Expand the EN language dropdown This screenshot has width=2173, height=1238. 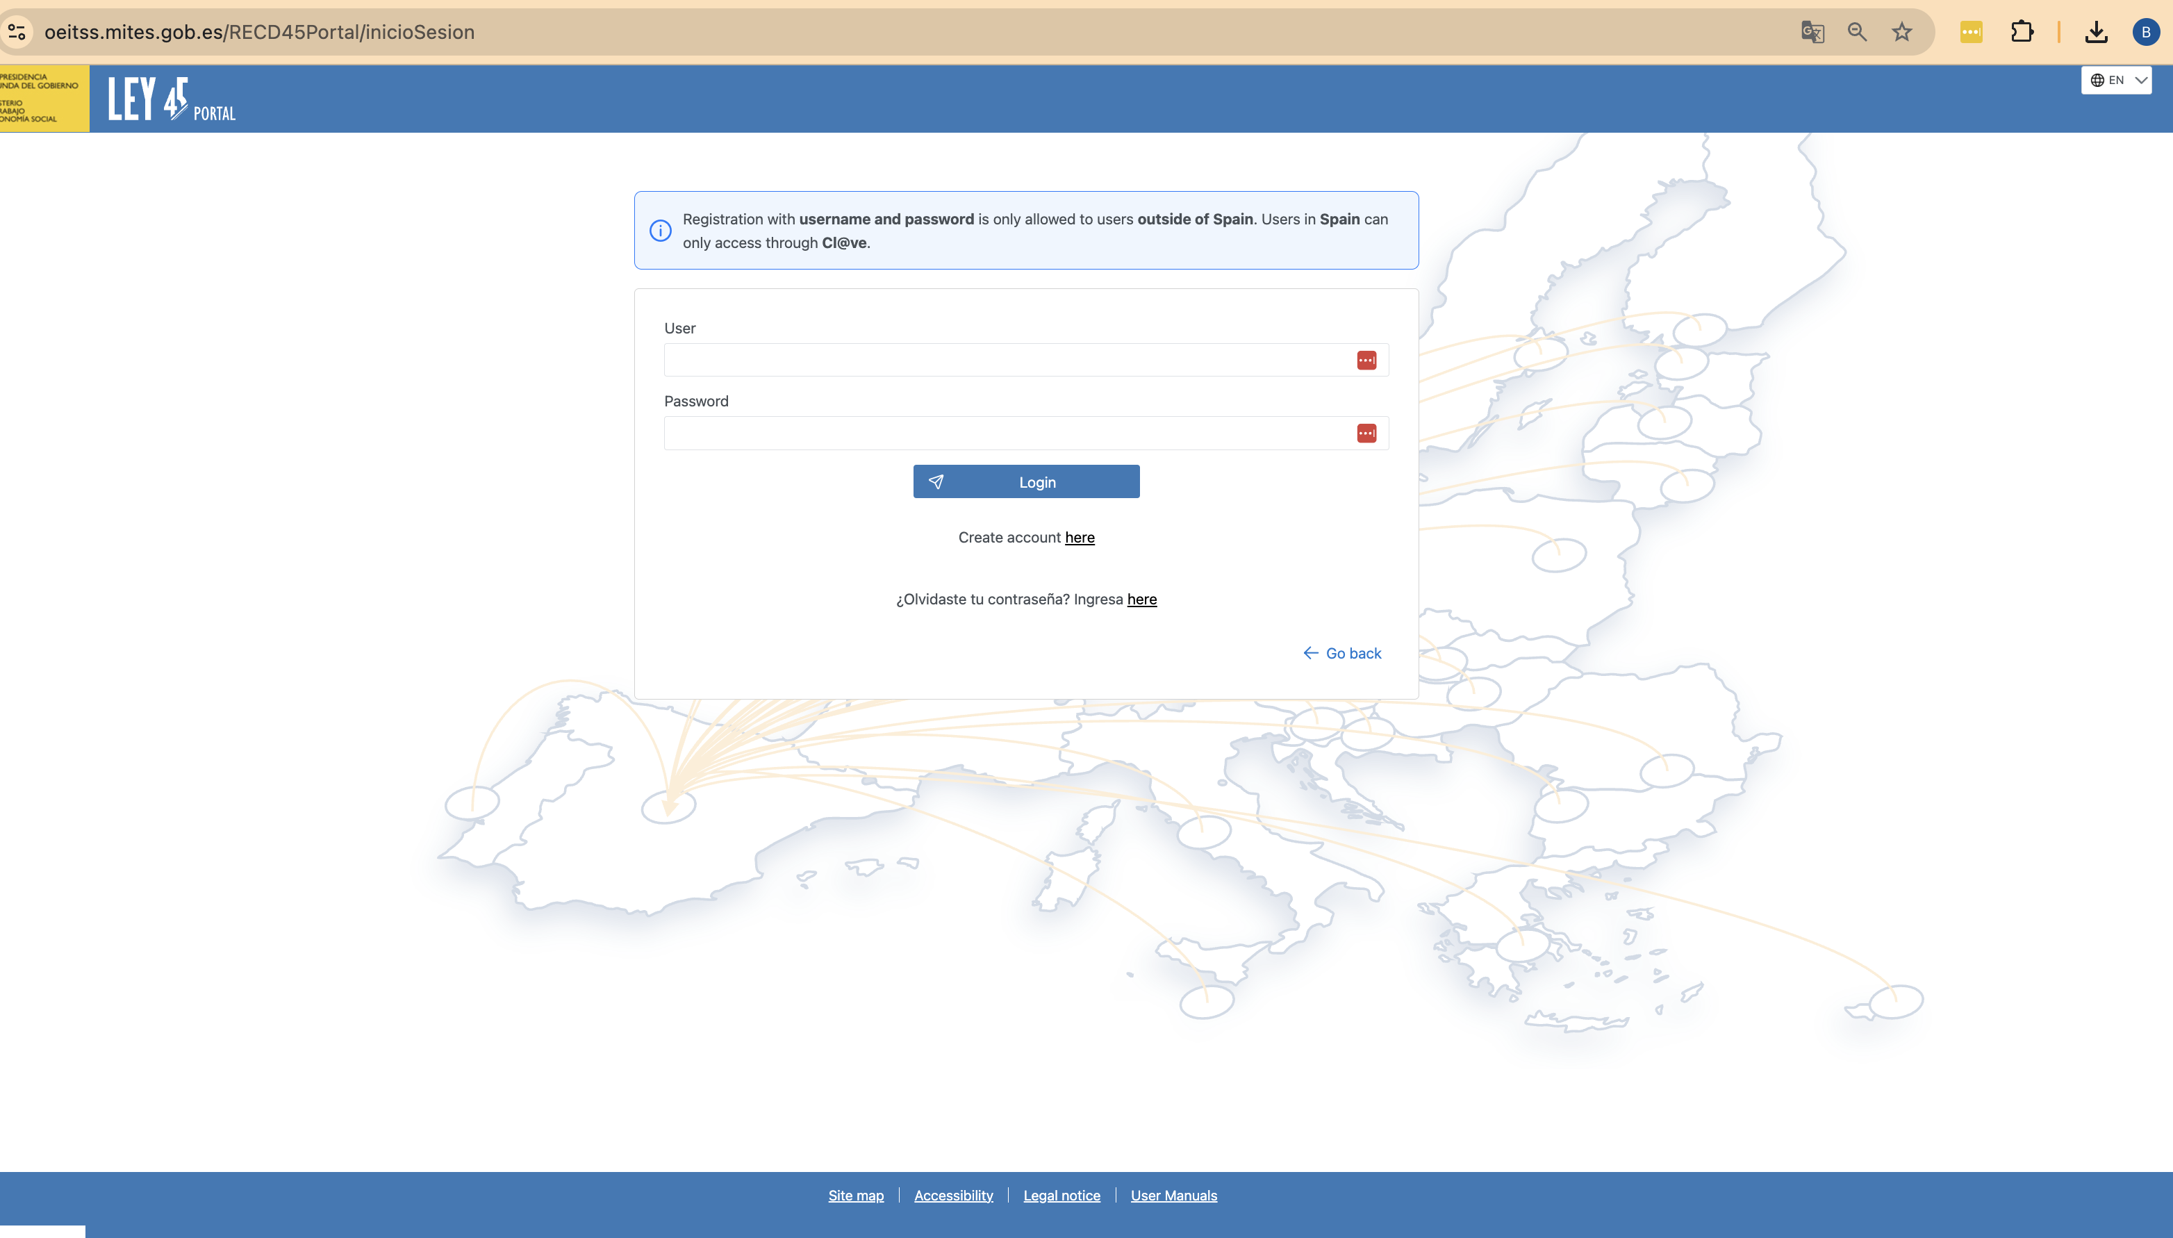(2116, 80)
